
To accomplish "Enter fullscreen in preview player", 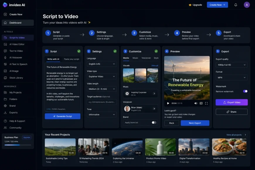I will [x=206, y=103].
